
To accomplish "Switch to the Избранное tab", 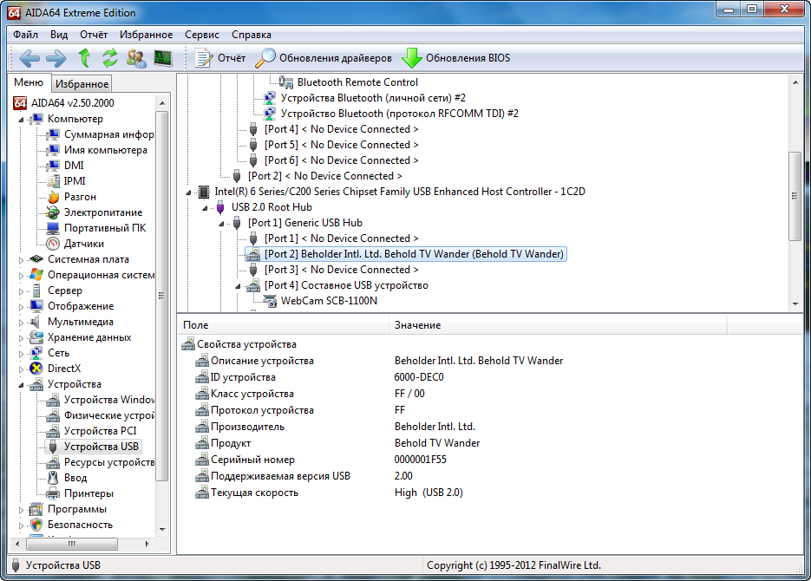I will tap(82, 84).
